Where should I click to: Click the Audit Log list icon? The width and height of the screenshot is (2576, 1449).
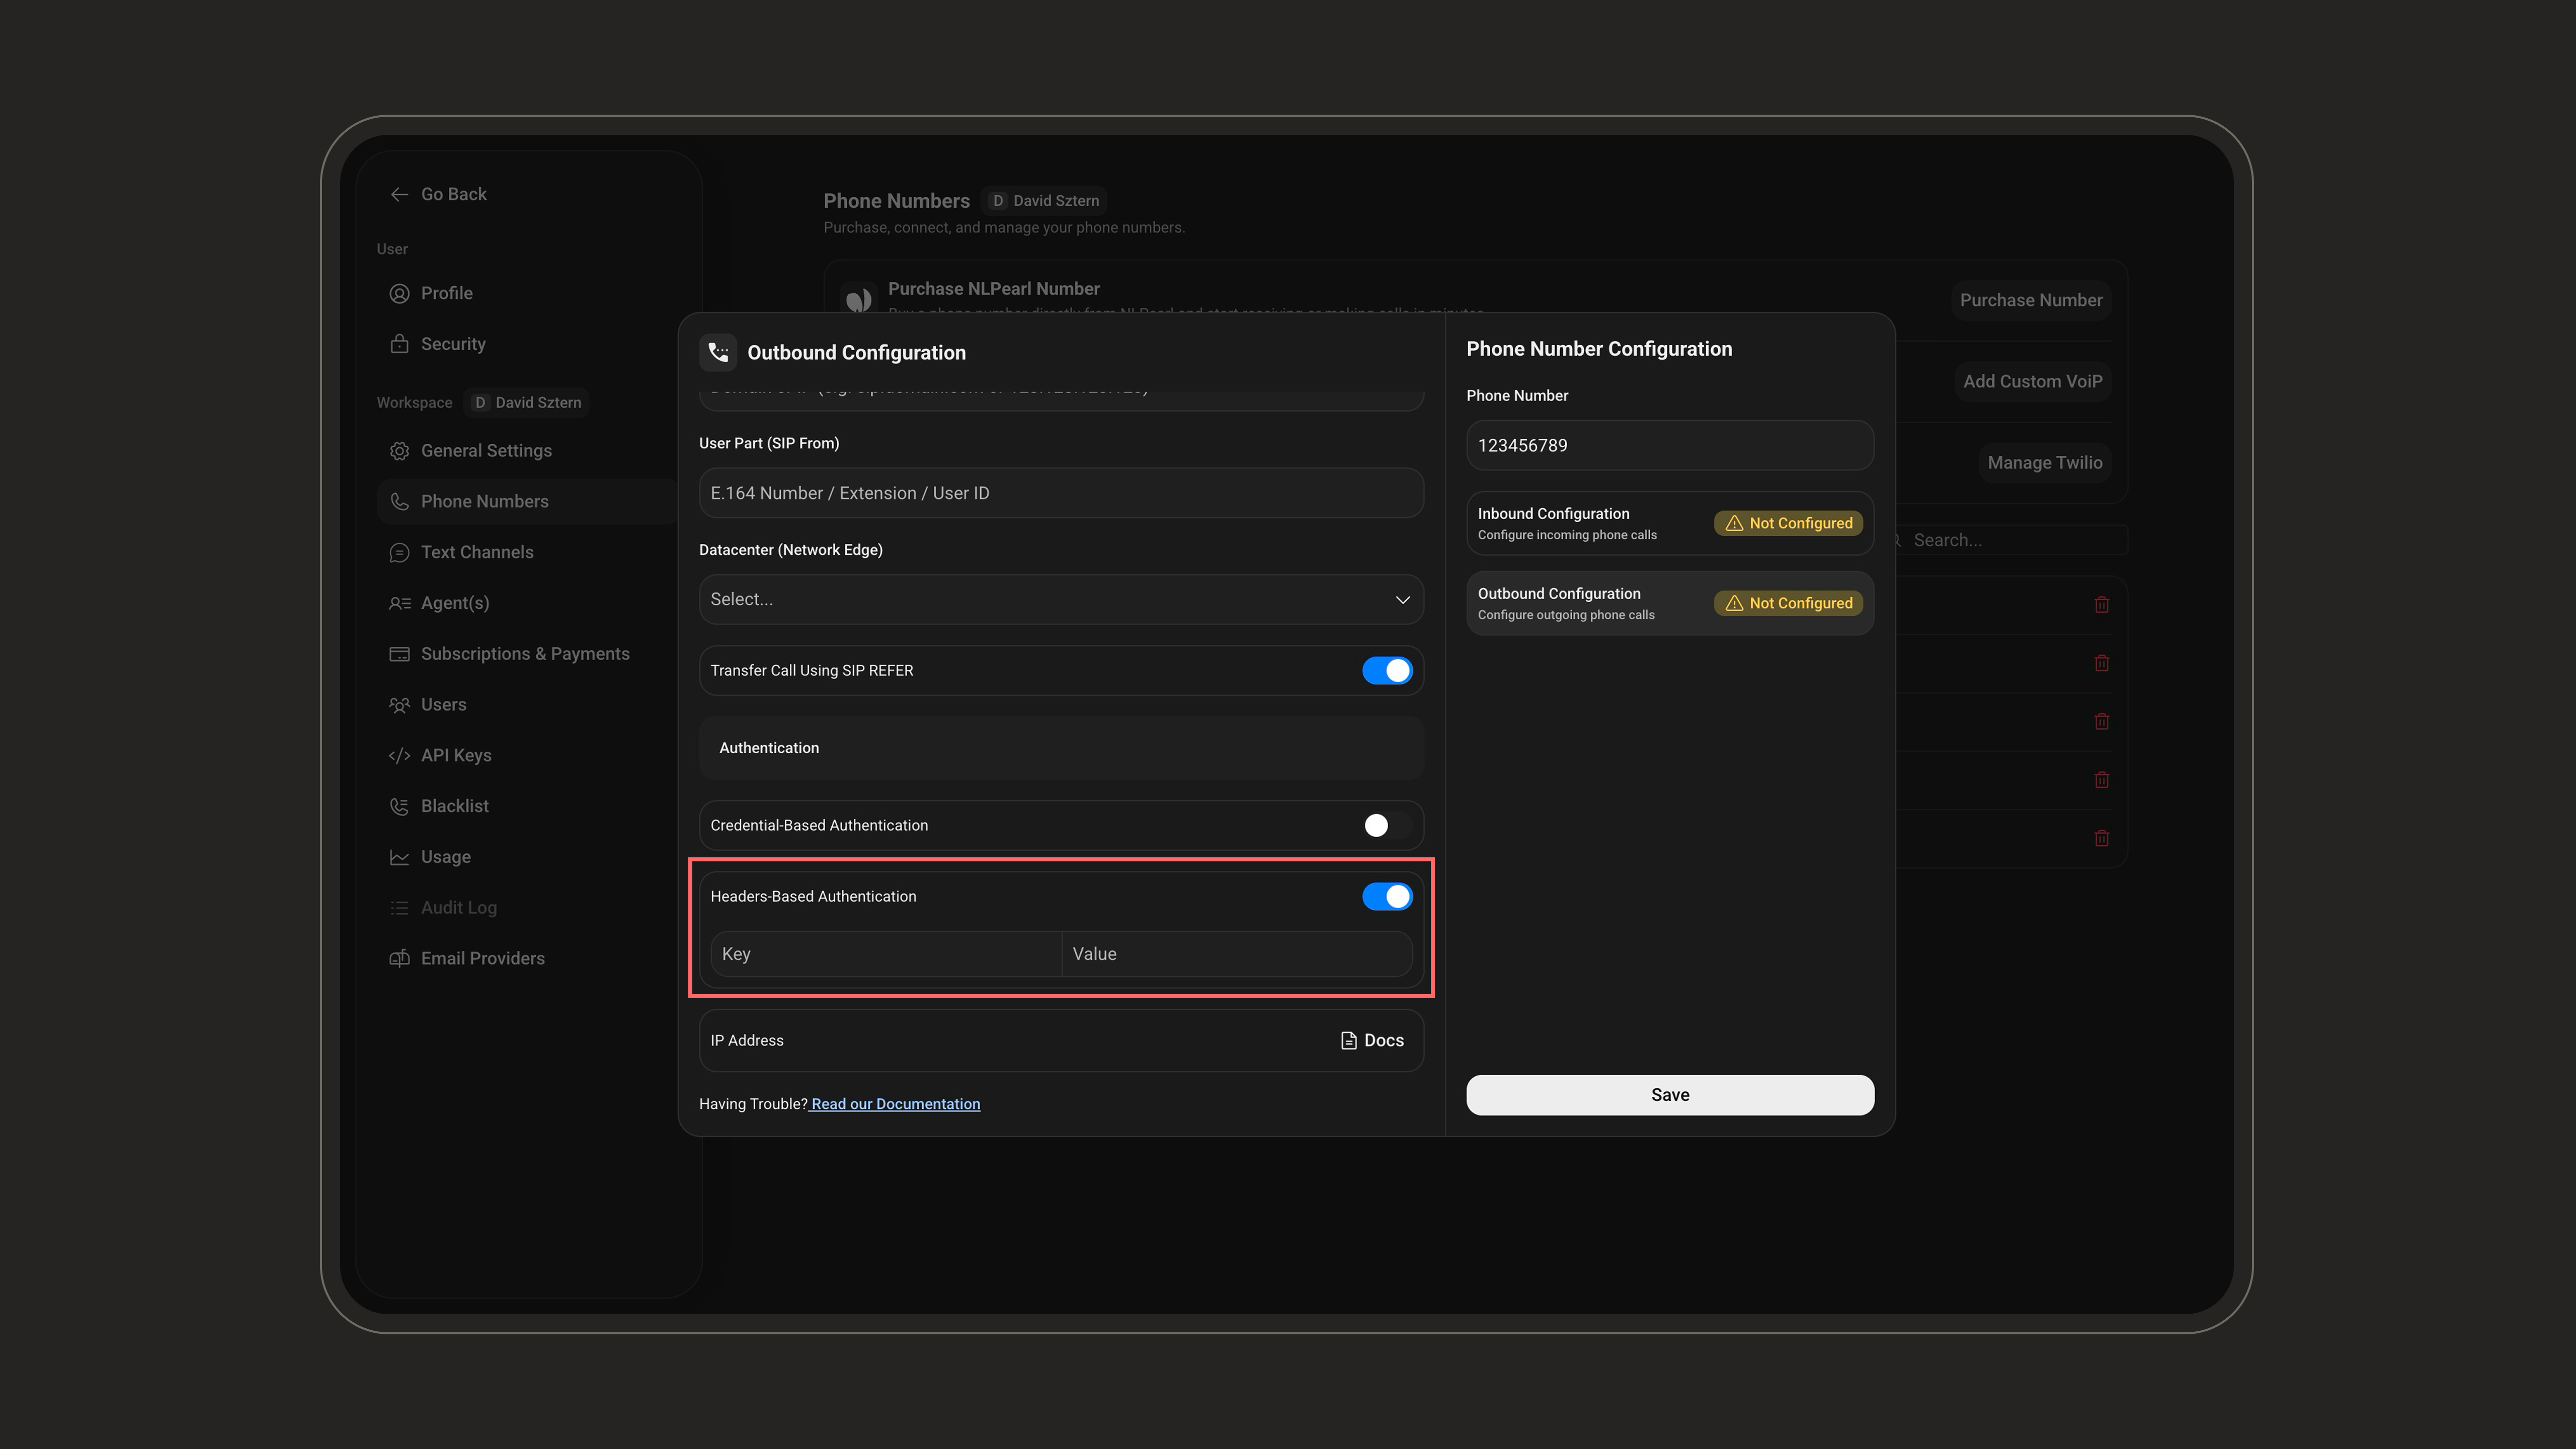pos(399,908)
